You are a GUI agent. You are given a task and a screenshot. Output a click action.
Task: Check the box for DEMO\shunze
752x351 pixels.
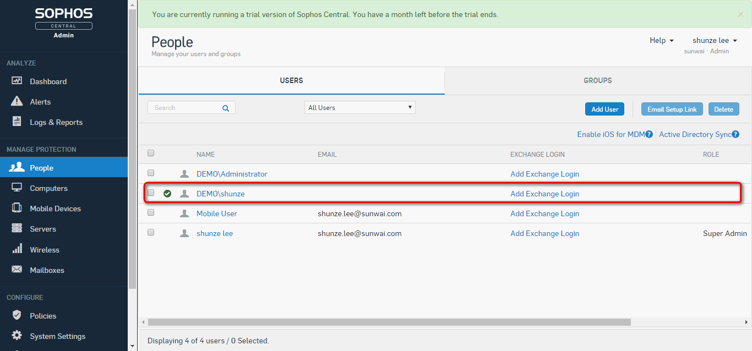coord(151,193)
